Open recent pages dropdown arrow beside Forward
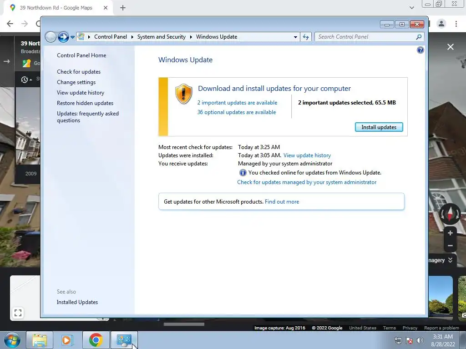The image size is (466, 349). pyautogui.click(x=72, y=37)
